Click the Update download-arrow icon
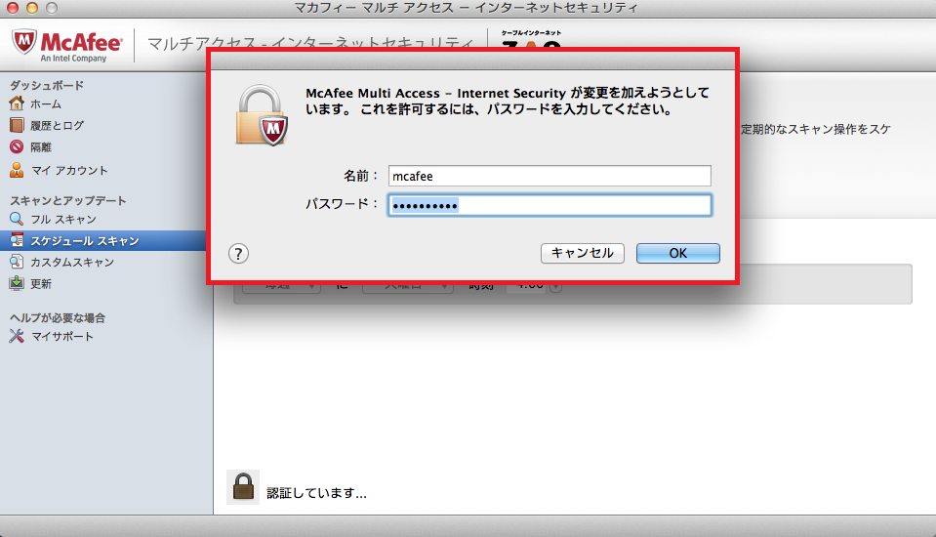This screenshot has height=537, width=936. click(17, 283)
